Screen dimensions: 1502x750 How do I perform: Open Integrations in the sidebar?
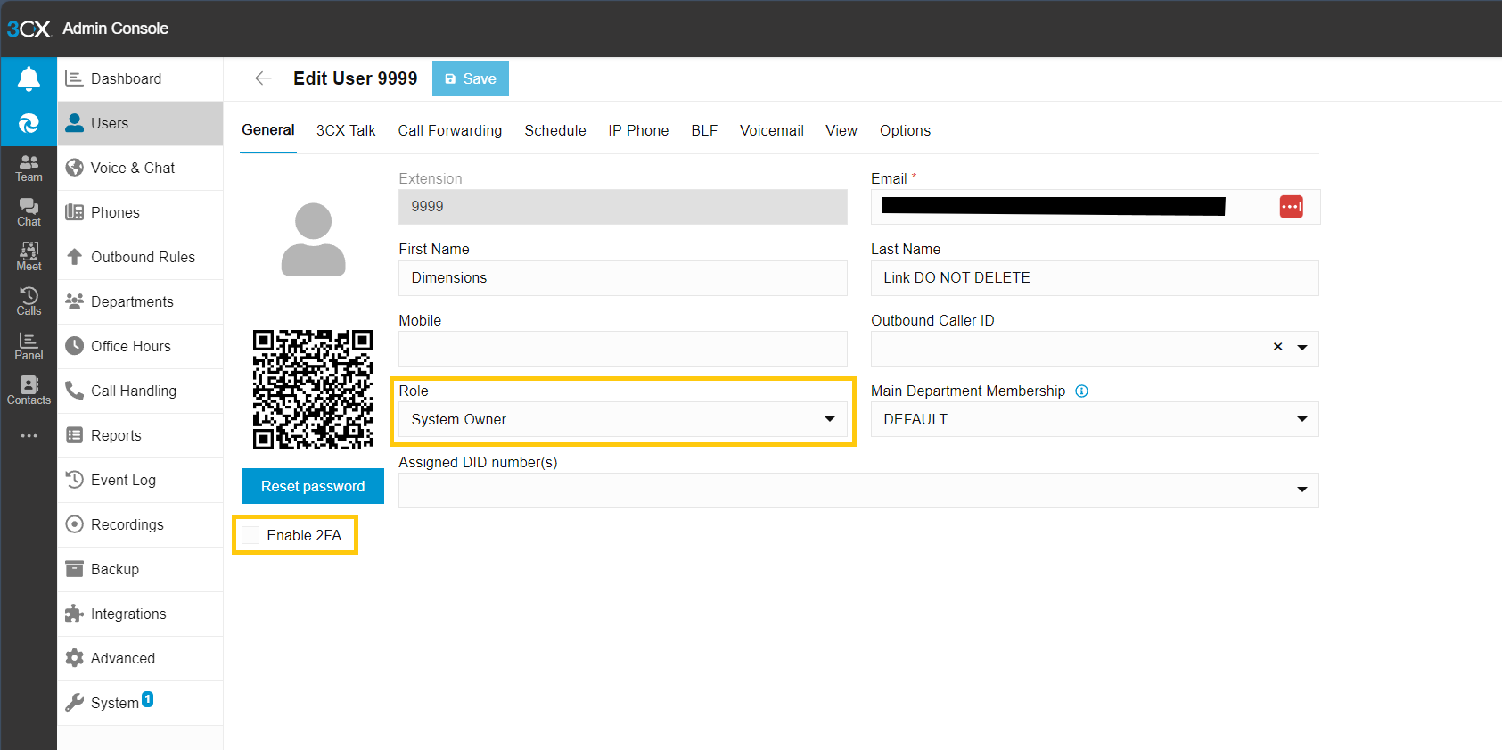140,614
